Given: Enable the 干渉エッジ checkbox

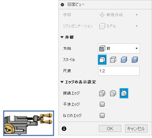Looking at the screenshot, I should pos(102,104).
